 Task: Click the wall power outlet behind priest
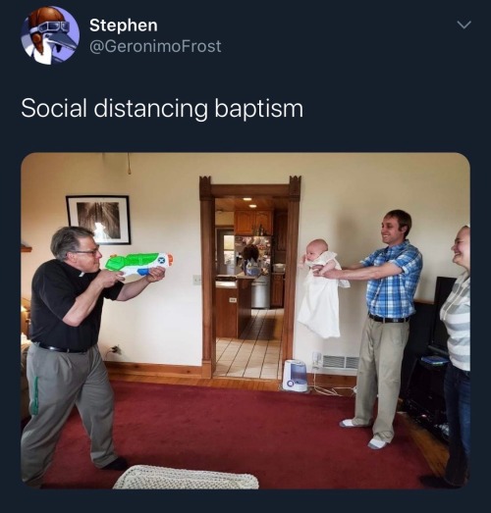pos(115,350)
